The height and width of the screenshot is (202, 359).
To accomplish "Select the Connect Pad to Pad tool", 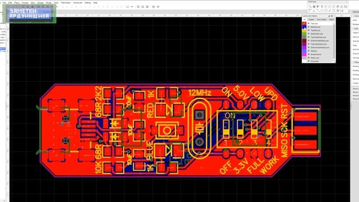I will coord(318,11).
